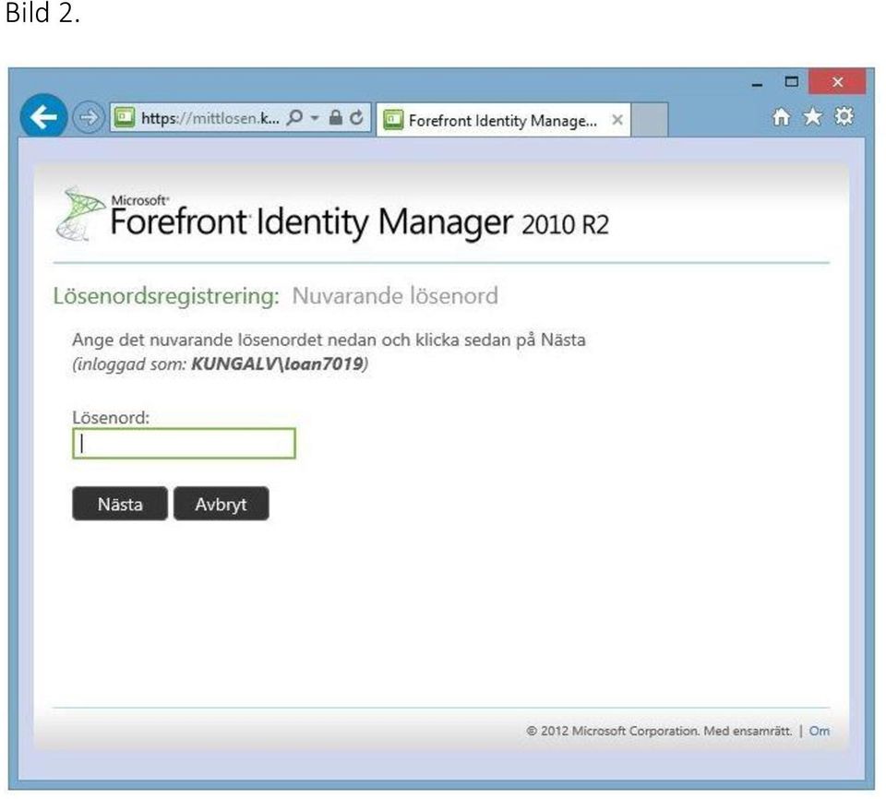
Task: Refresh the page with reload icon
Action: [356, 117]
